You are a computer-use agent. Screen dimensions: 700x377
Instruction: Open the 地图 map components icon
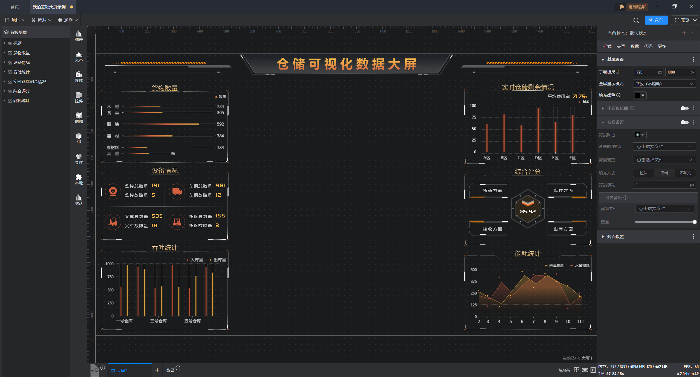(x=79, y=118)
